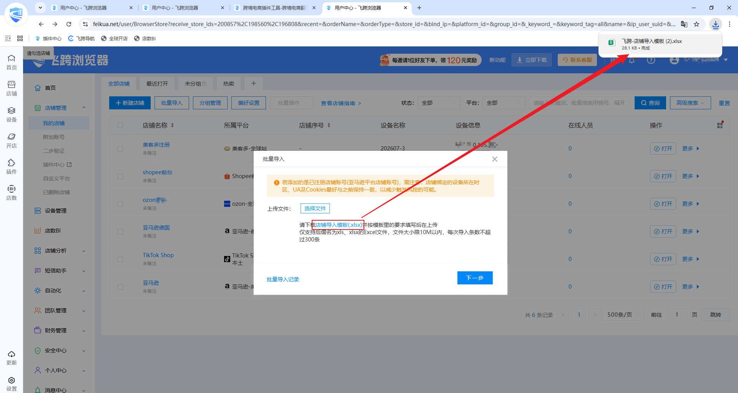
Task: Click the 选择文件 upload button
Action: coord(315,208)
